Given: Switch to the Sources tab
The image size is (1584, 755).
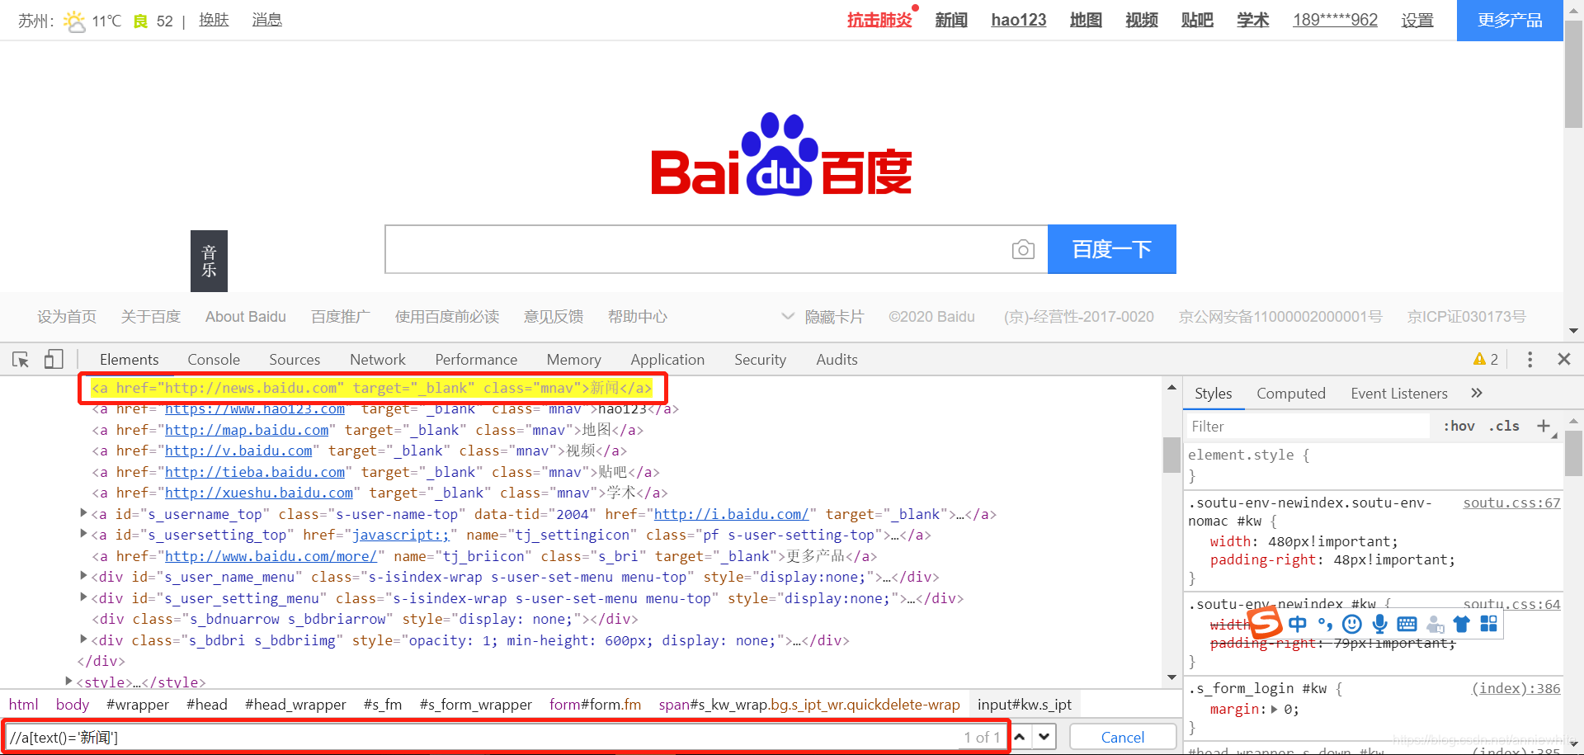Looking at the screenshot, I should click(x=295, y=360).
